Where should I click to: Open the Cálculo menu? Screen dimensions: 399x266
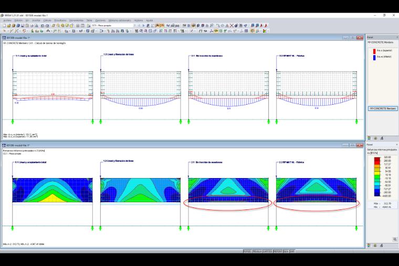tap(47, 20)
